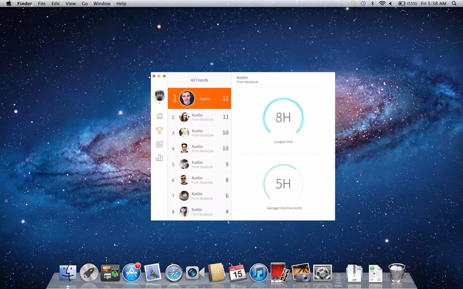Click Average time this month label
Image resolution: width=463 pixels, height=289 pixels.
pos(284,208)
